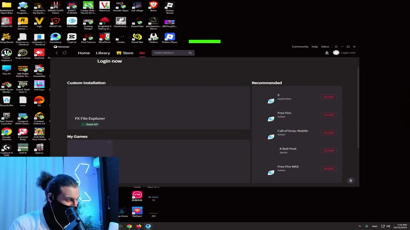Open the Epic Games Launcher icon
The width and height of the screenshot is (410, 230).
coord(6,119)
